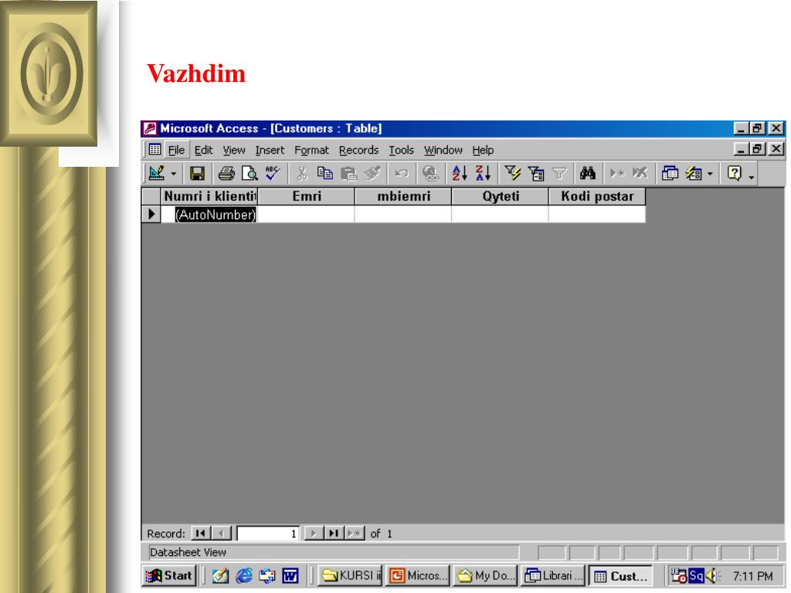Select the row using the record selector arrow
This screenshot has width=791, height=593.
pyautogui.click(x=151, y=215)
